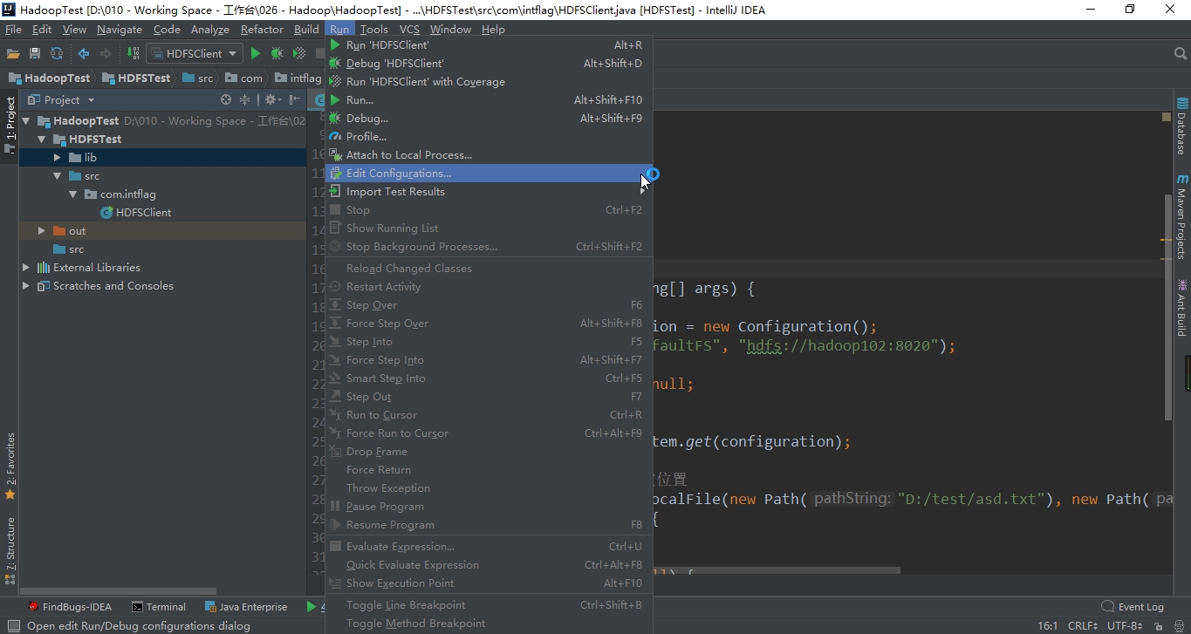Viewport: 1191px width, 634px height.
Task: Open the Java Enterprise tool window
Action: tap(246, 607)
